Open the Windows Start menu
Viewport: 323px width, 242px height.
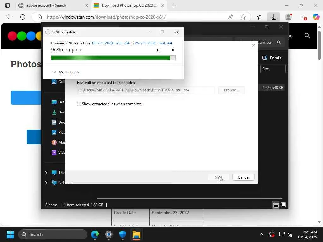pyautogui.click(x=10, y=234)
